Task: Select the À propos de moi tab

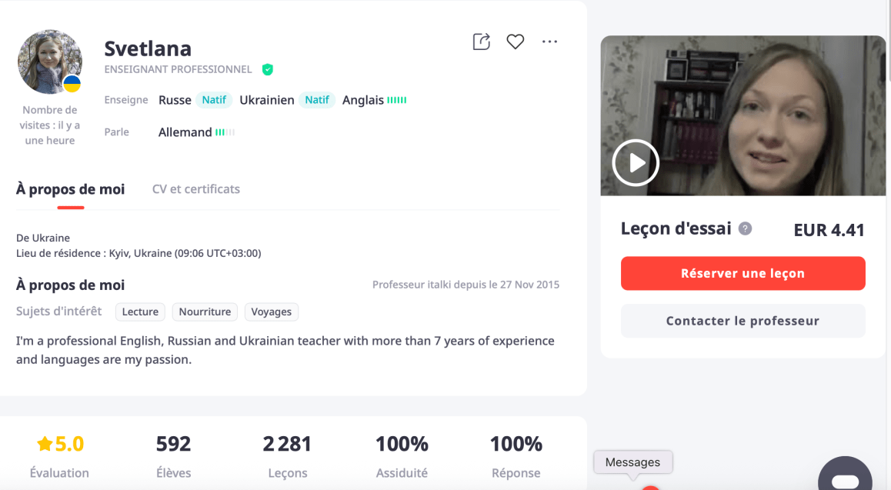Action: tap(70, 189)
